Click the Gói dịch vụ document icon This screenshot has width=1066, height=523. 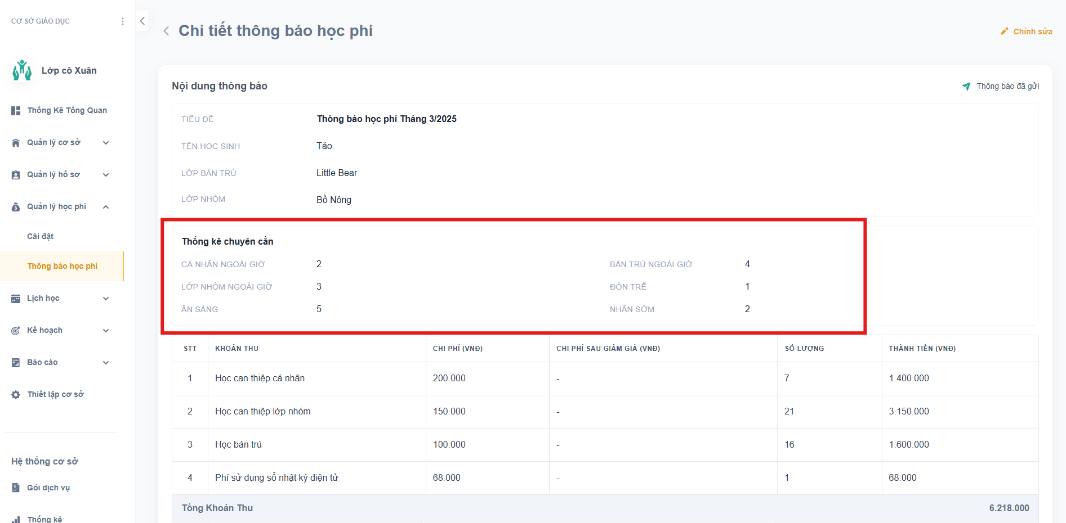pos(16,488)
